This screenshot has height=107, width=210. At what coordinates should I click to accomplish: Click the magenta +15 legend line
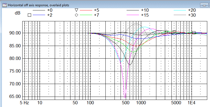click(133, 15)
